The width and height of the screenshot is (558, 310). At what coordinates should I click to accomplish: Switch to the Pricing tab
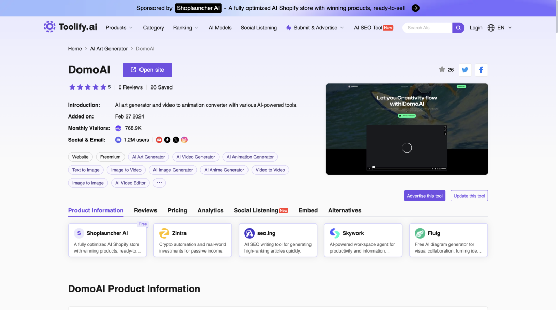coord(177,210)
